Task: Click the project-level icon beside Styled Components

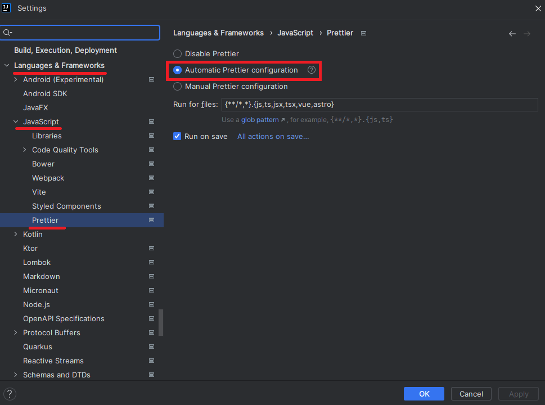Action: 151,206
